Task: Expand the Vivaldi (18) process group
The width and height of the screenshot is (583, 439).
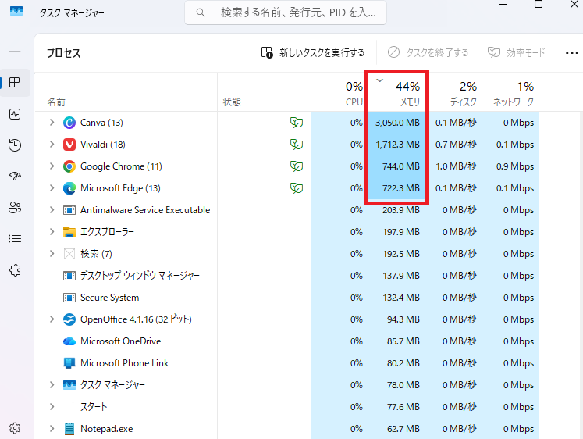Action: pos(52,145)
